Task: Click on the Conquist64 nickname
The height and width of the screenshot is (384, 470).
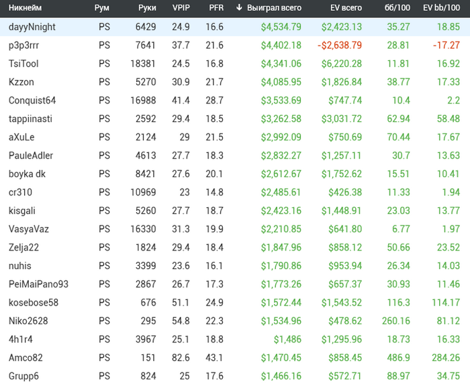Action: pos(32,101)
